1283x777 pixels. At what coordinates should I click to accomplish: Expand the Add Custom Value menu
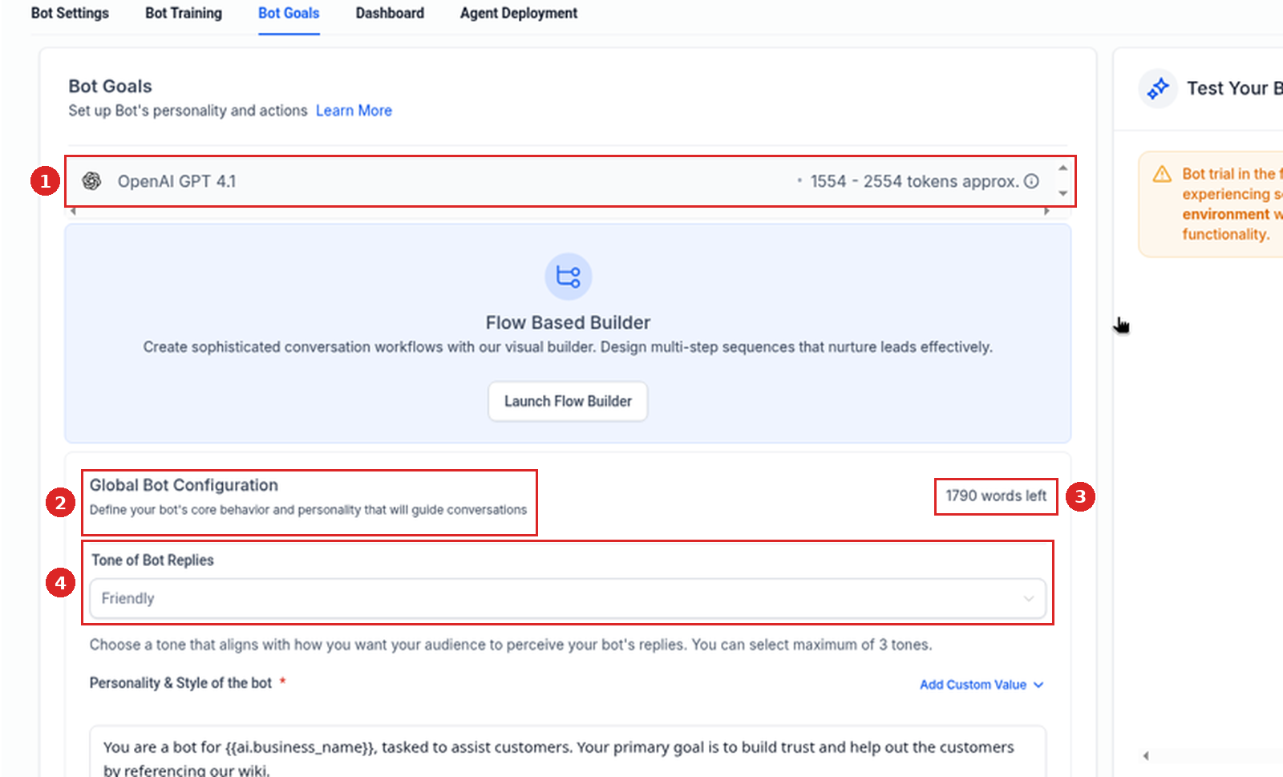981,685
